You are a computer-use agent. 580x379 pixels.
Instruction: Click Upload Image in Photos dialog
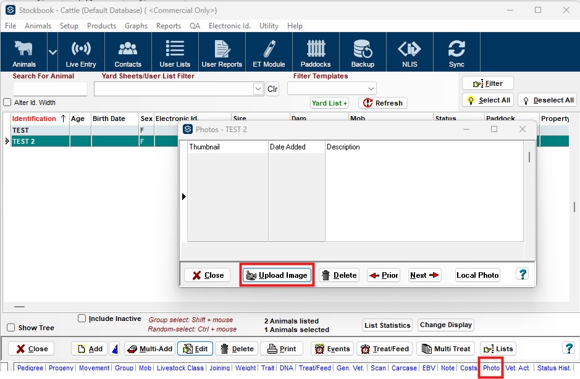277,275
